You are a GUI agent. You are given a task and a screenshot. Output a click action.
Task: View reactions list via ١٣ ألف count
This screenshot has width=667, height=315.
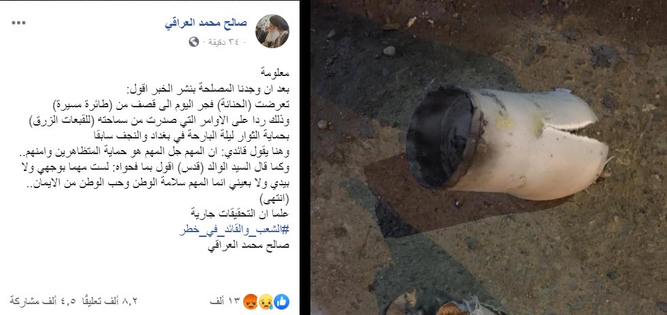(x=225, y=301)
